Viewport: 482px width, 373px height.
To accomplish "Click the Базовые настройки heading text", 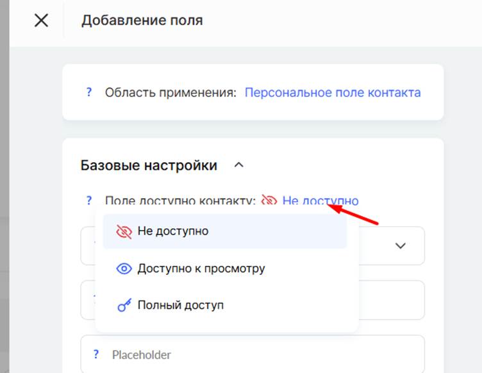I will [149, 165].
